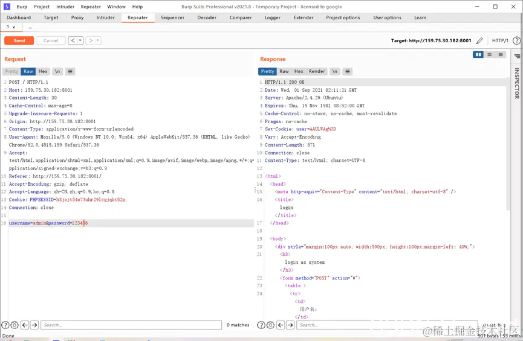Open the Intruder menu in the menu bar
This screenshot has width=523, height=341.
pyautogui.click(x=65, y=7)
